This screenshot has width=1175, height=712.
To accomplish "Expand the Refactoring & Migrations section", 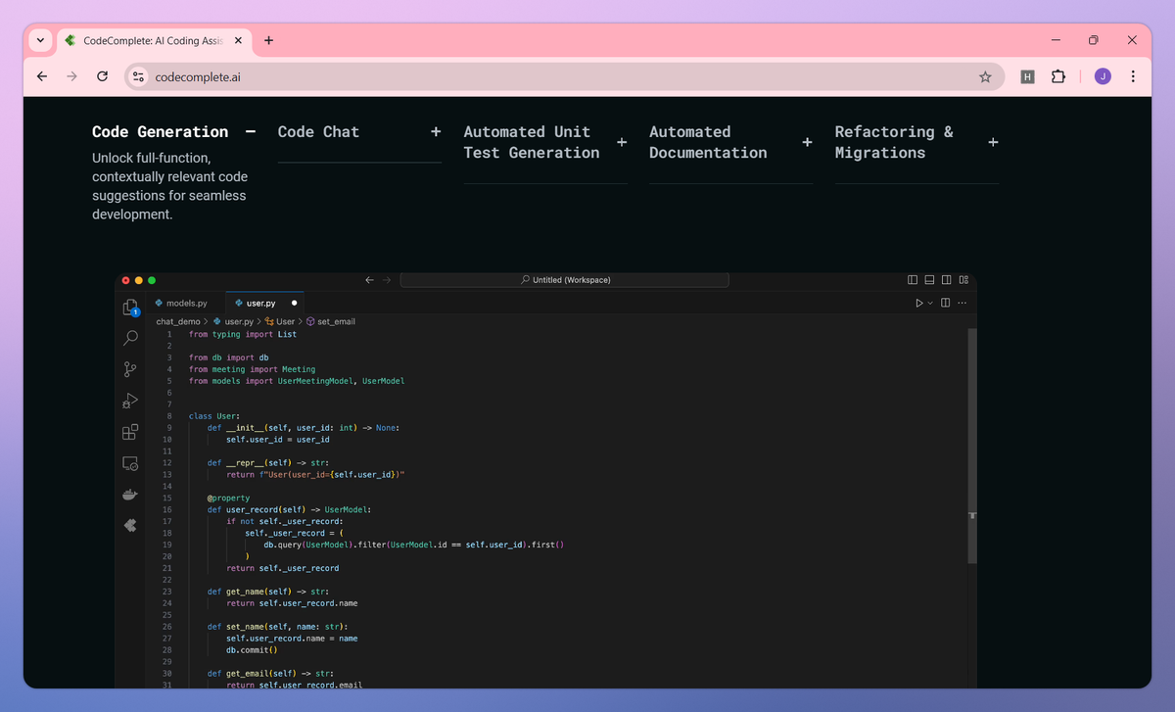I will pos(993,142).
